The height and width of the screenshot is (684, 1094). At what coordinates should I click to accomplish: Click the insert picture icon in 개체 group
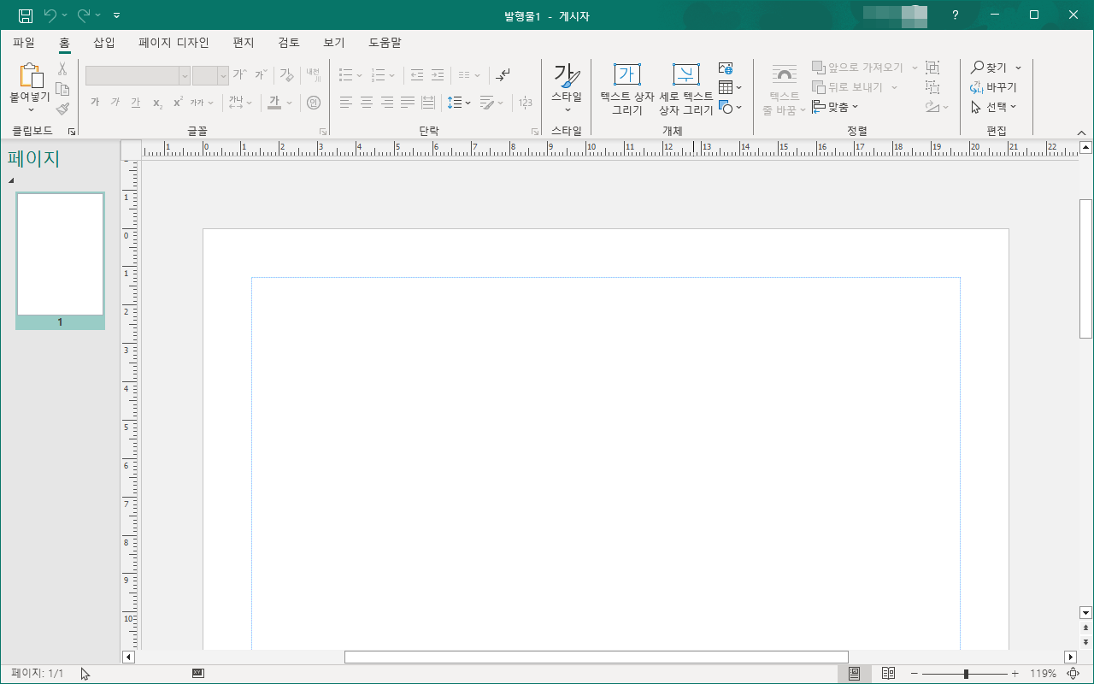pos(726,68)
